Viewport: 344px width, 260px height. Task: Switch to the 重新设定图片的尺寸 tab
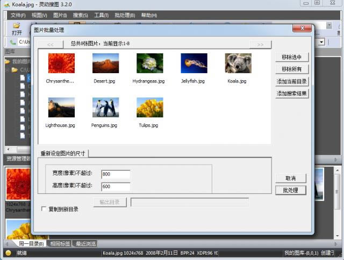click(x=63, y=154)
